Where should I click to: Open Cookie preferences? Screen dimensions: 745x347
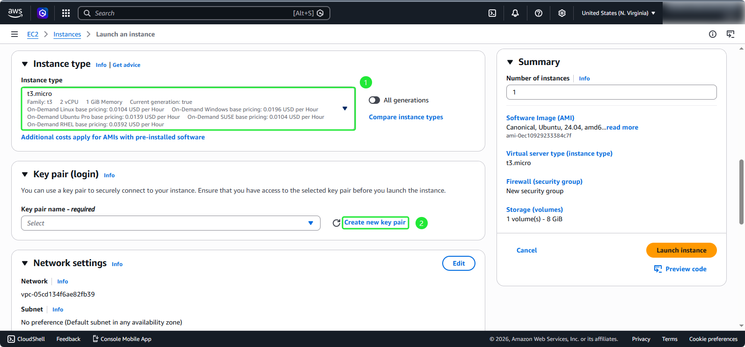[x=713, y=339]
